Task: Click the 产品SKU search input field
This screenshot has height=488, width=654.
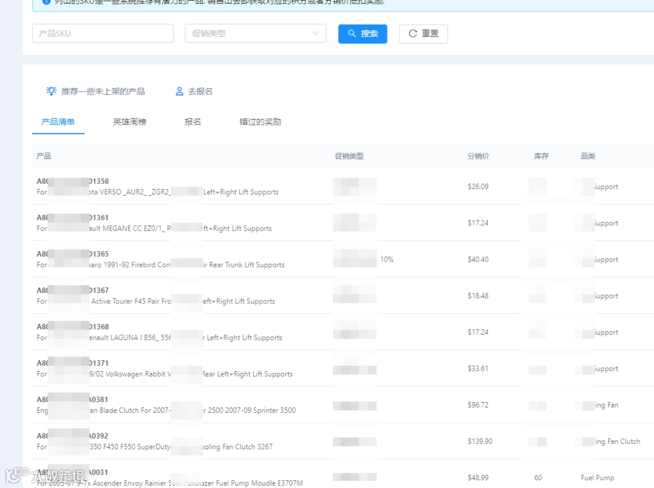Action: 102,33
